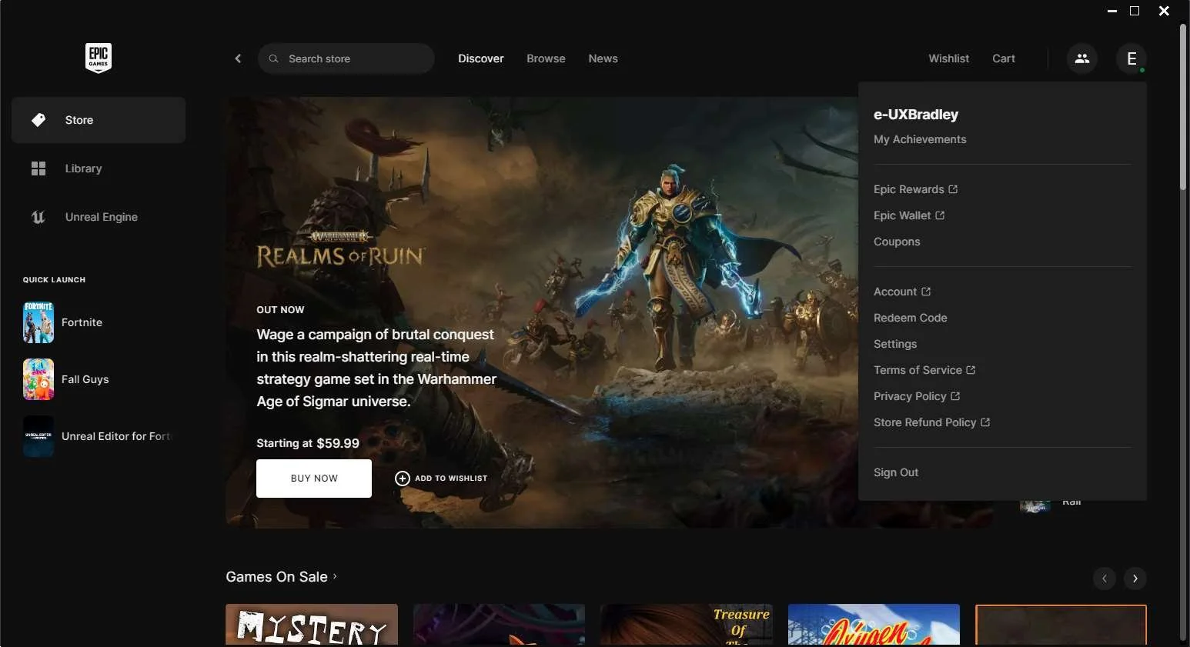Screen dimensions: 1190x647
Task: Click the Terms of Service external link icon
Action: [971, 370]
